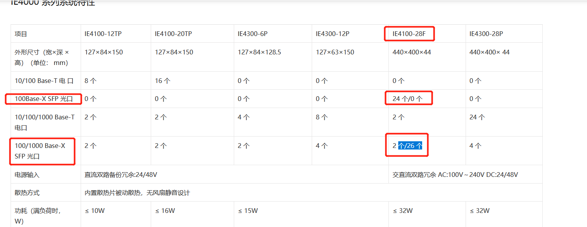This screenshot has height=227, width=587.
Task: Click the 127×84×128.5 dimension cell
Action: [x=259, y=52]
